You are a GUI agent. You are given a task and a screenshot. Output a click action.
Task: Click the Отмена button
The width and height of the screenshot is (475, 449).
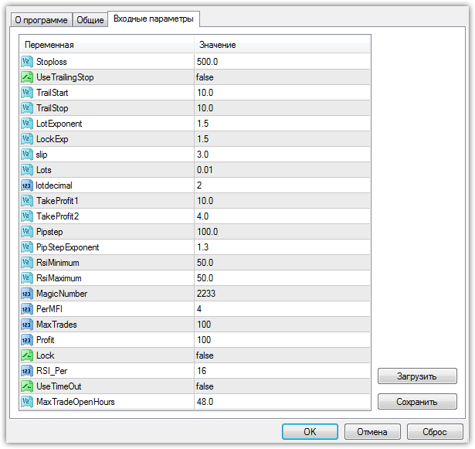[x=372, y=431]
